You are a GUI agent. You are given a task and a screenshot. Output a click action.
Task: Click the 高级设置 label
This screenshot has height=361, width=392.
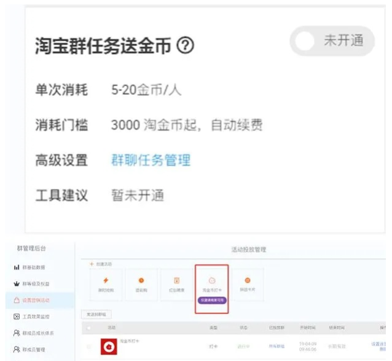[61, 160]
